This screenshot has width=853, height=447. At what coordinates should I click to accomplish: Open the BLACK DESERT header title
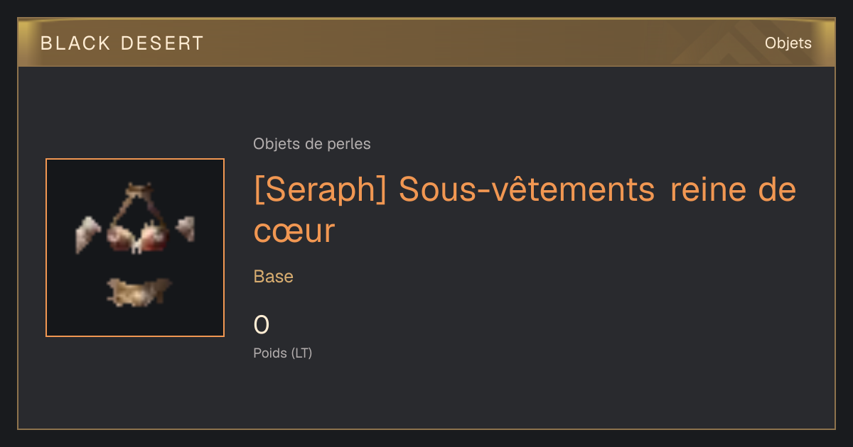point(122,43)
